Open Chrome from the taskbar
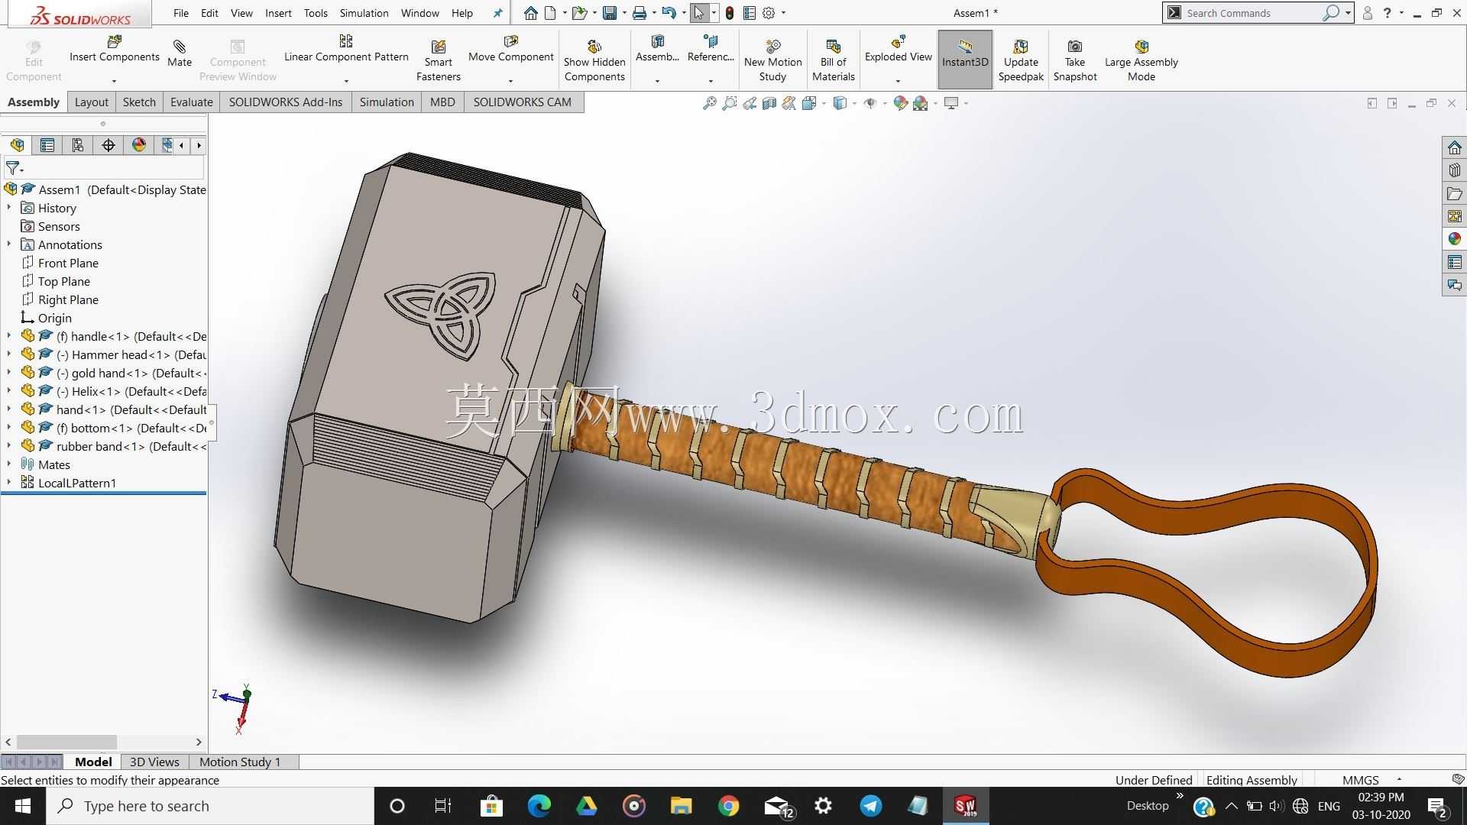 coord(728,806)
